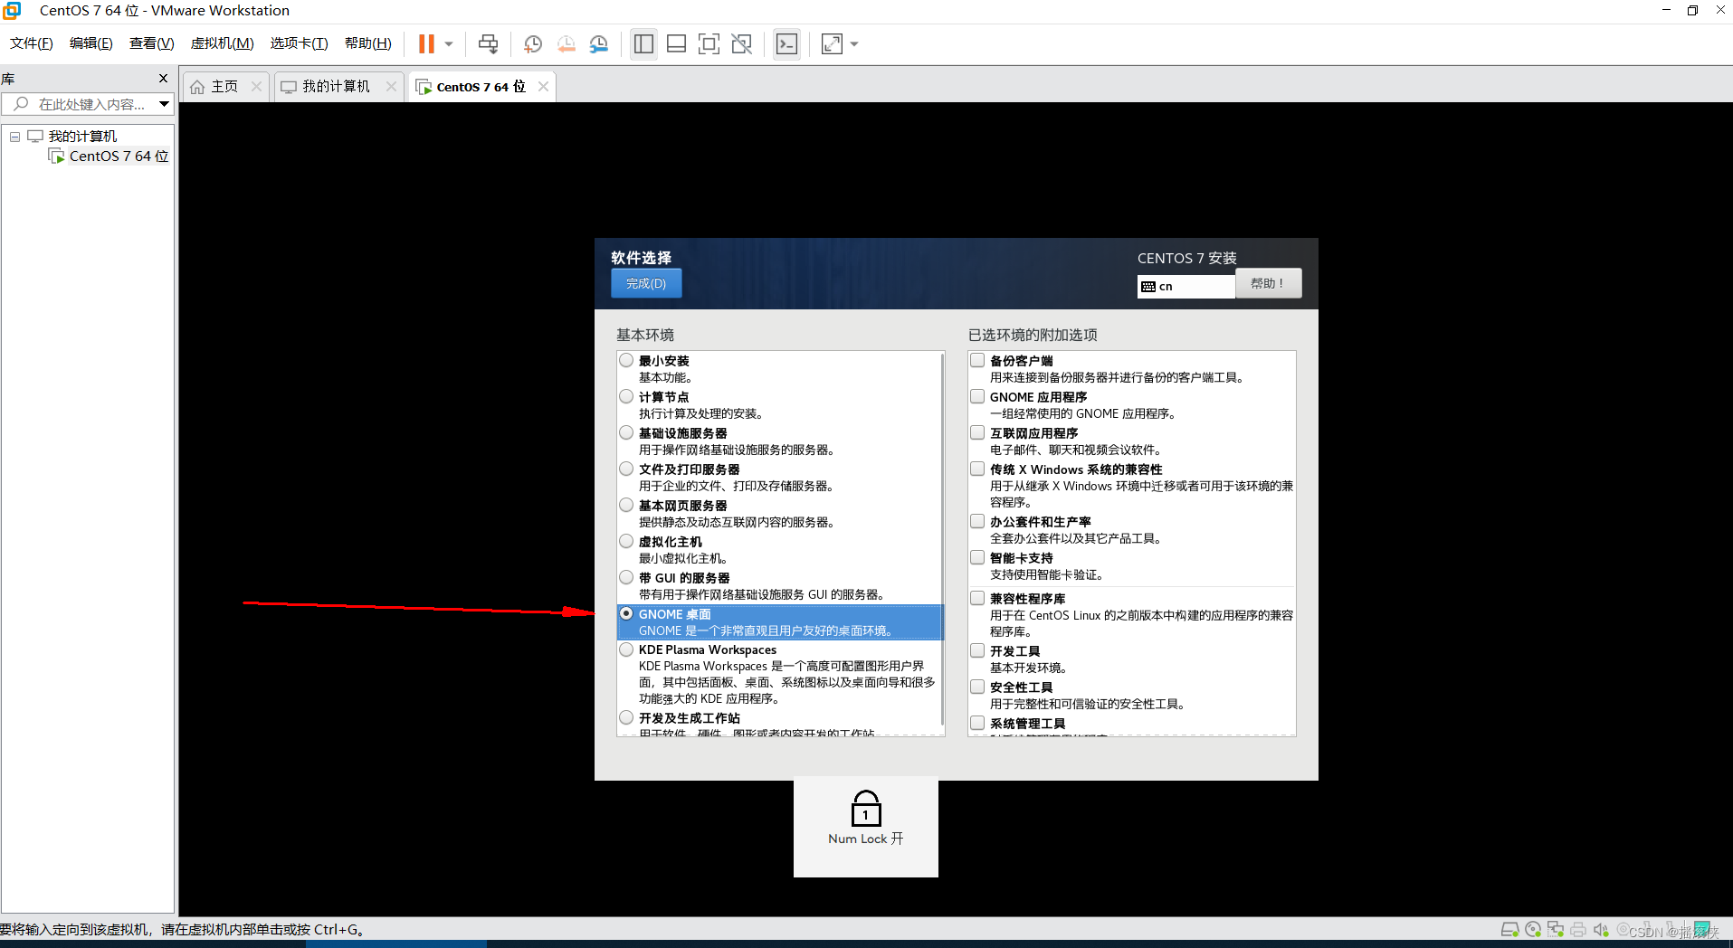Open the 虚拟机(M) menu

(222, 43)
